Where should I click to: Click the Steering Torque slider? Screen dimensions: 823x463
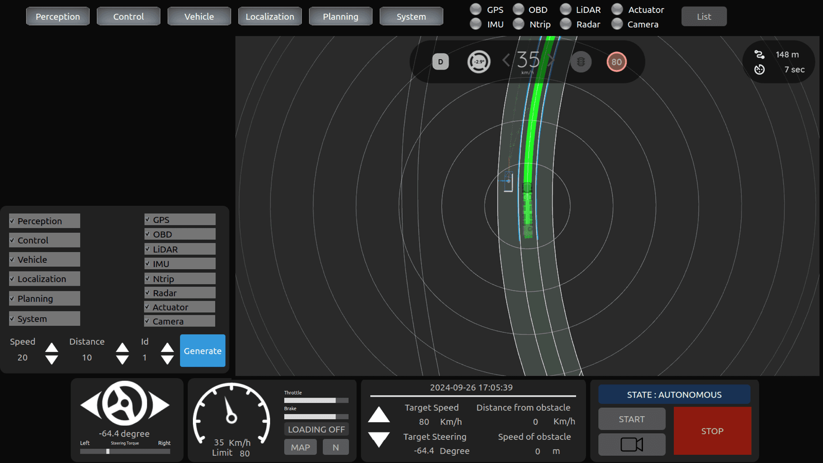pyautogui.click(x=125, y=451)
